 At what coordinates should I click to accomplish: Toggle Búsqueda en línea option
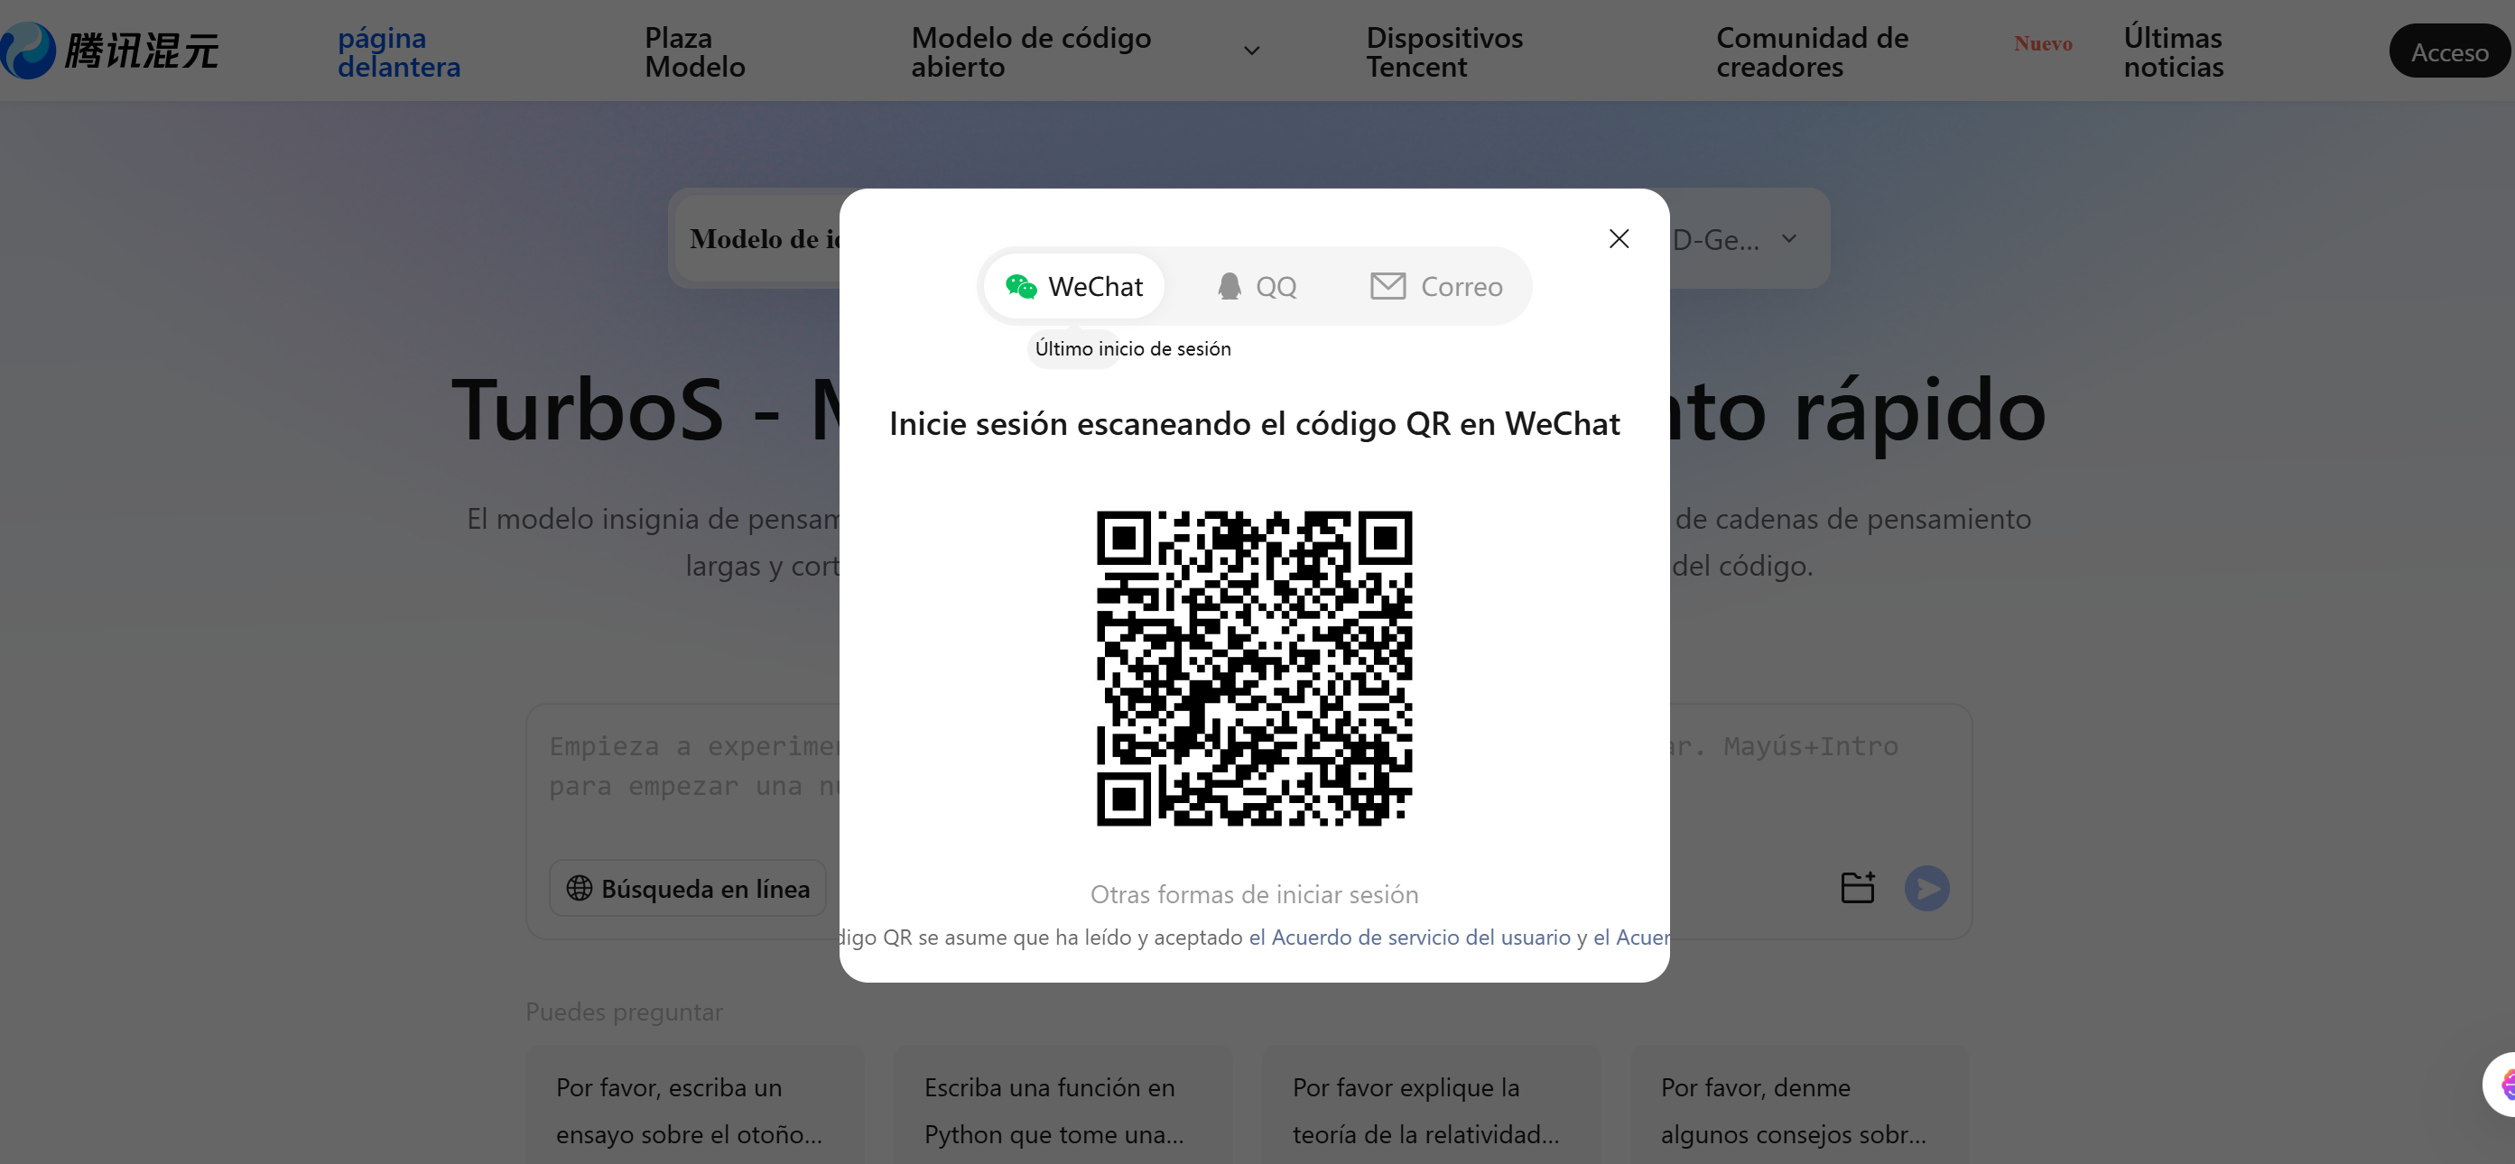pos(687,889)
